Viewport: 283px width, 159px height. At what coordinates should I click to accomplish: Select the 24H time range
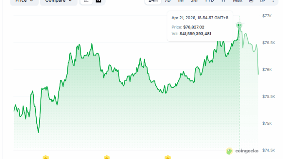coord(153,1)
